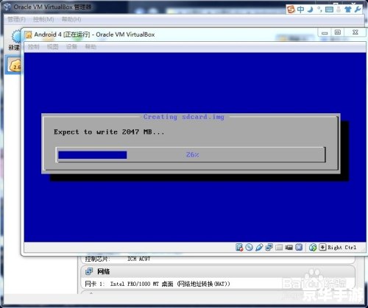Click the optical disc drive status icon
Screen dimensions: 368x308
click(x=249, y=247)
